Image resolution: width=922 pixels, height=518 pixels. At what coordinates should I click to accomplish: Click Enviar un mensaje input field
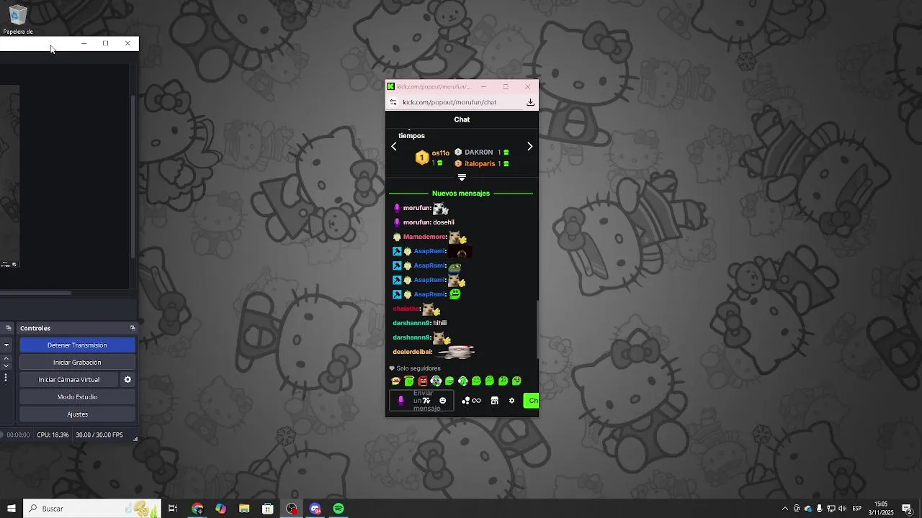coord(421,401)
